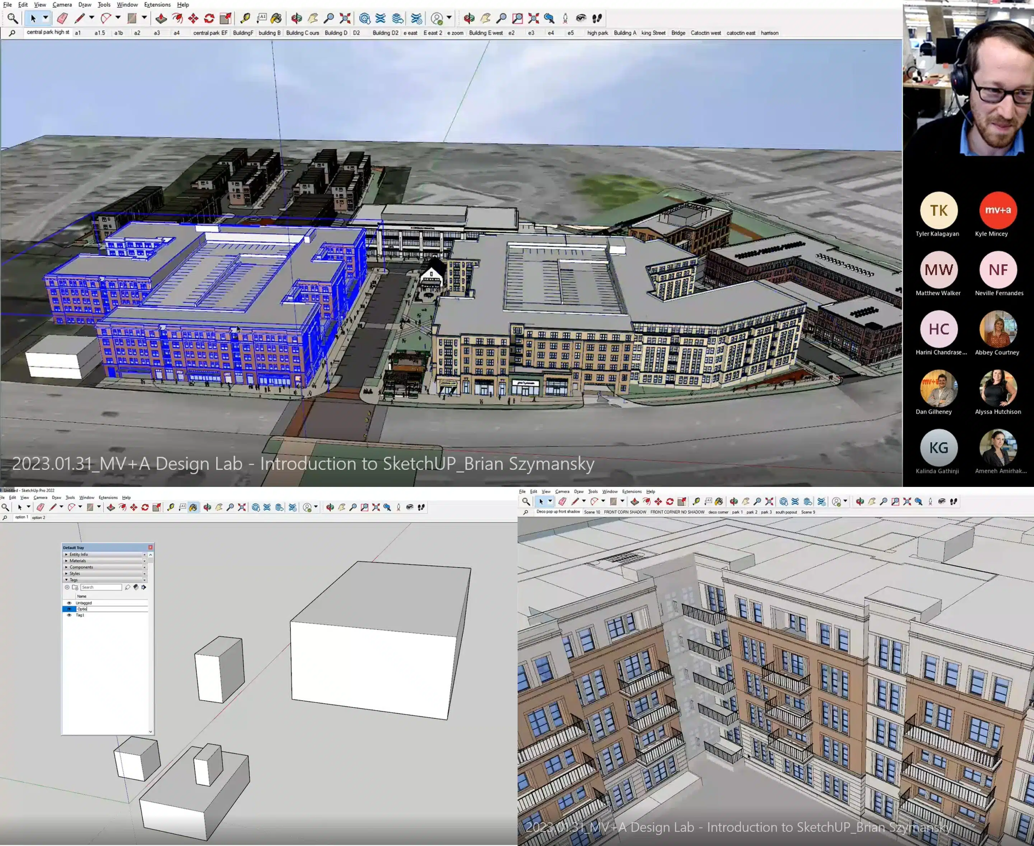Toggle visibility of the Untagged tag
Image resolution: width=1034 pixels, height=846 pixels.
tap(69, 603)
